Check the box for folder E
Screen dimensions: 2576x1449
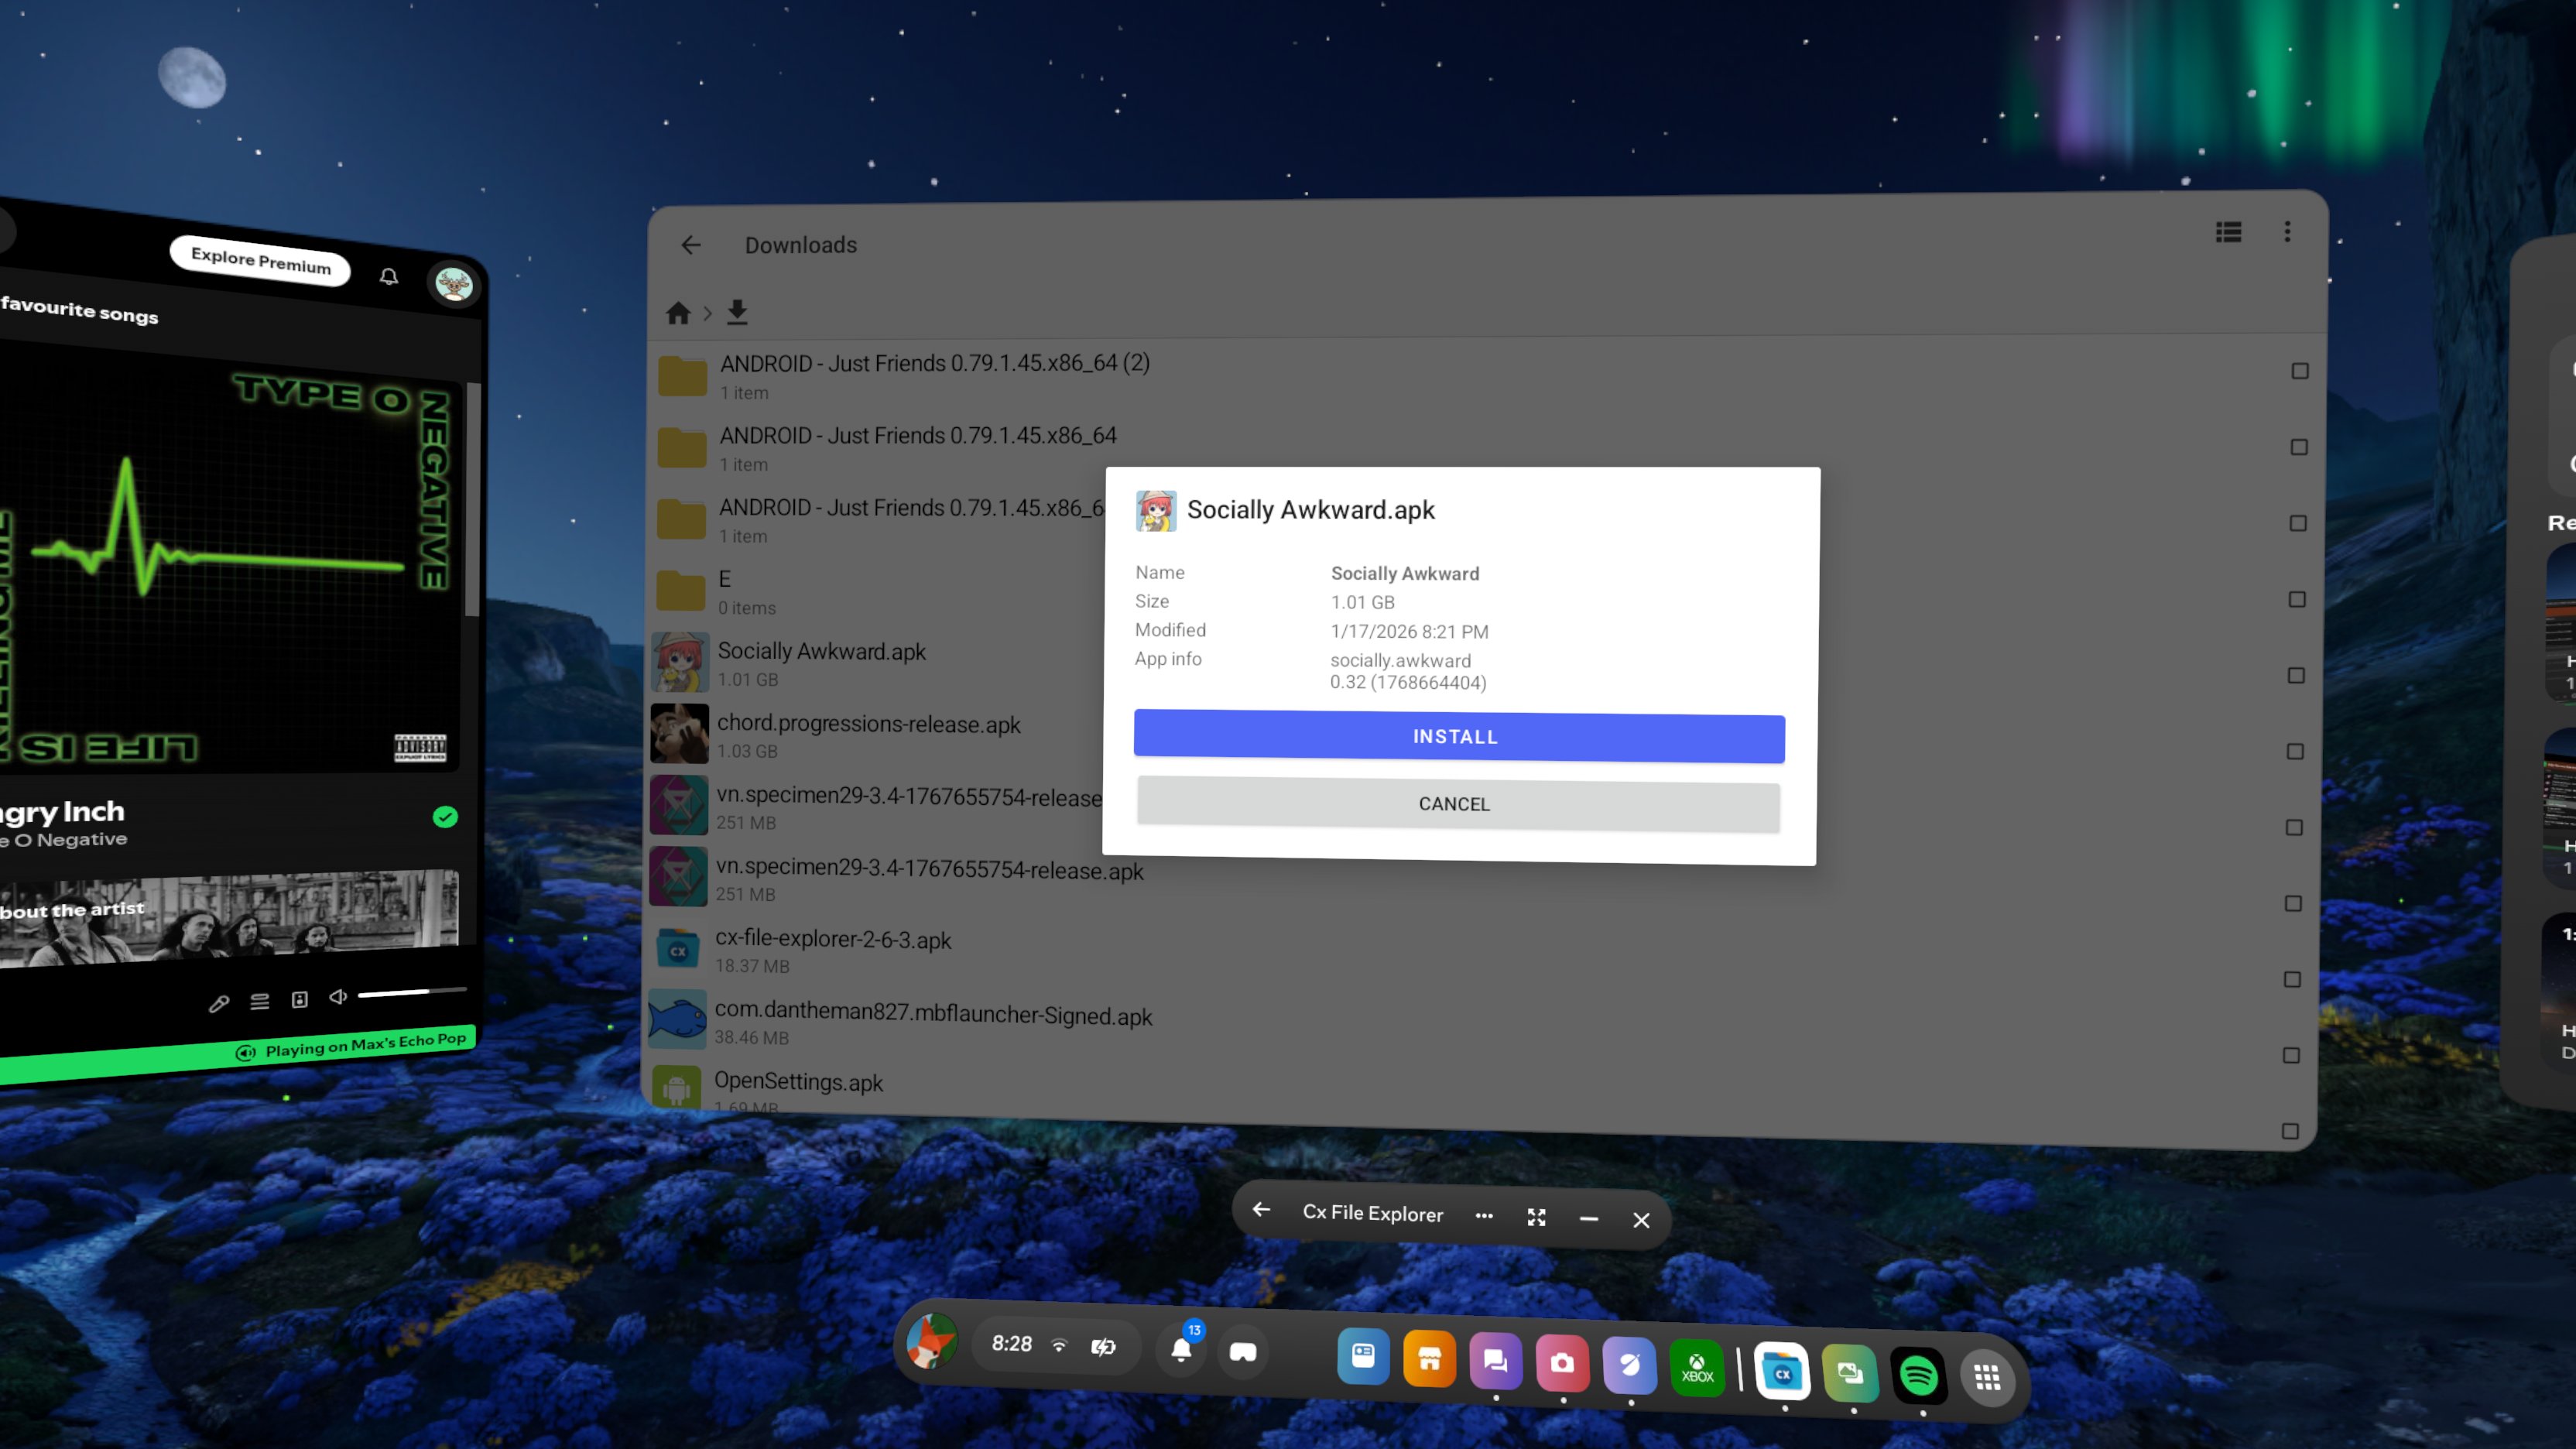[x=2297, y=599]
